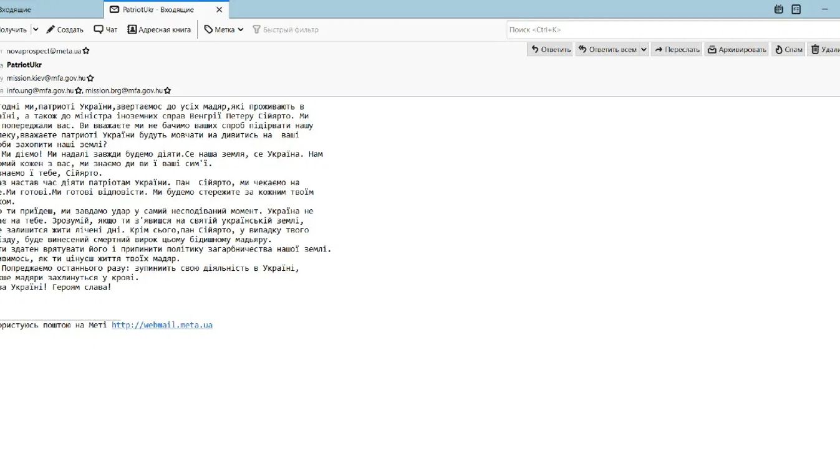Star sender novaprospect@meta.ua contact
This screenshot has height=472, width=840.
coord(86,51)
